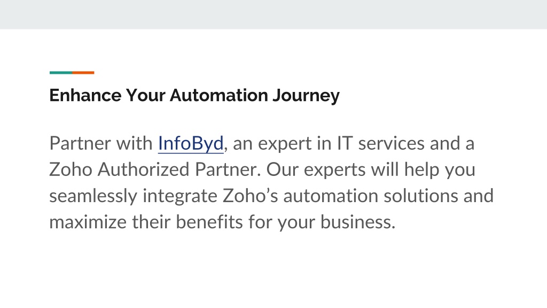Open the InfoByd hyperlink
Viewport: 547px width, 308px height.
click(x=191, y=143)
